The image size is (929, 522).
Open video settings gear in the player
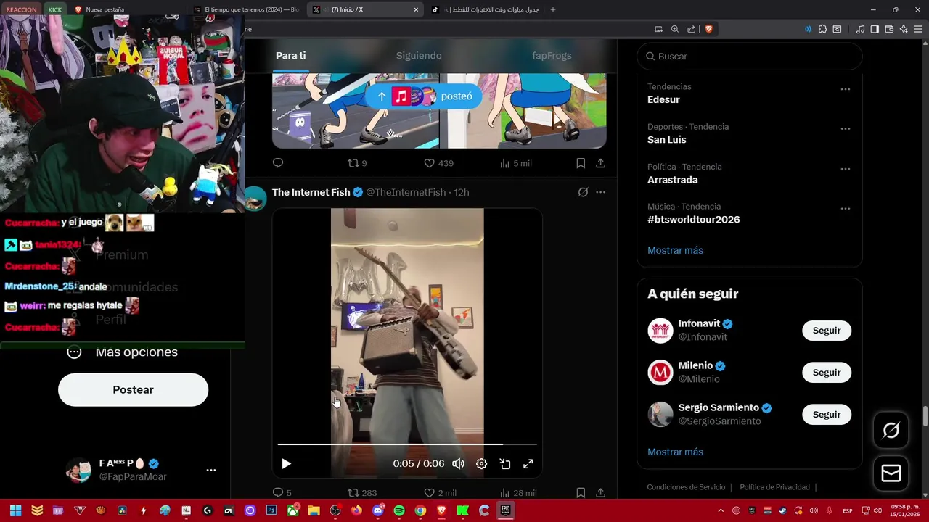tap(482, 464)
